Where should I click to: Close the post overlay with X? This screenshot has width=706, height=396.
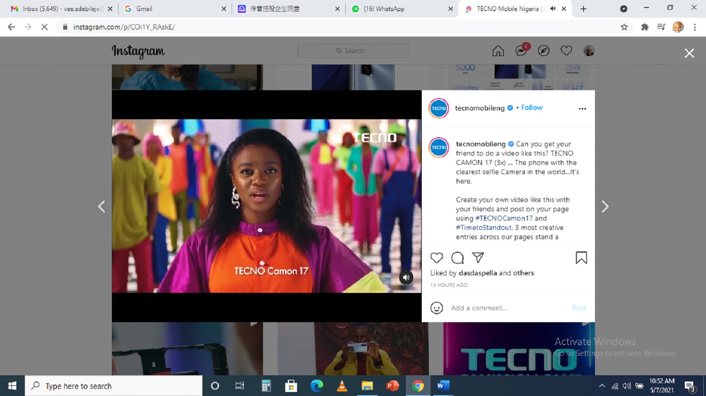point(689,53)
